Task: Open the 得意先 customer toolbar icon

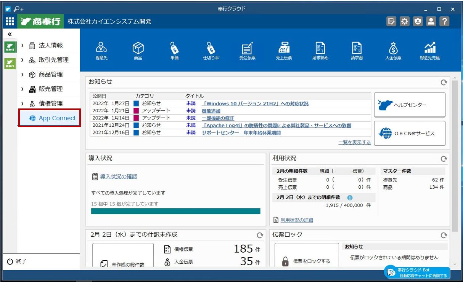Action: (x=101, y=51)
